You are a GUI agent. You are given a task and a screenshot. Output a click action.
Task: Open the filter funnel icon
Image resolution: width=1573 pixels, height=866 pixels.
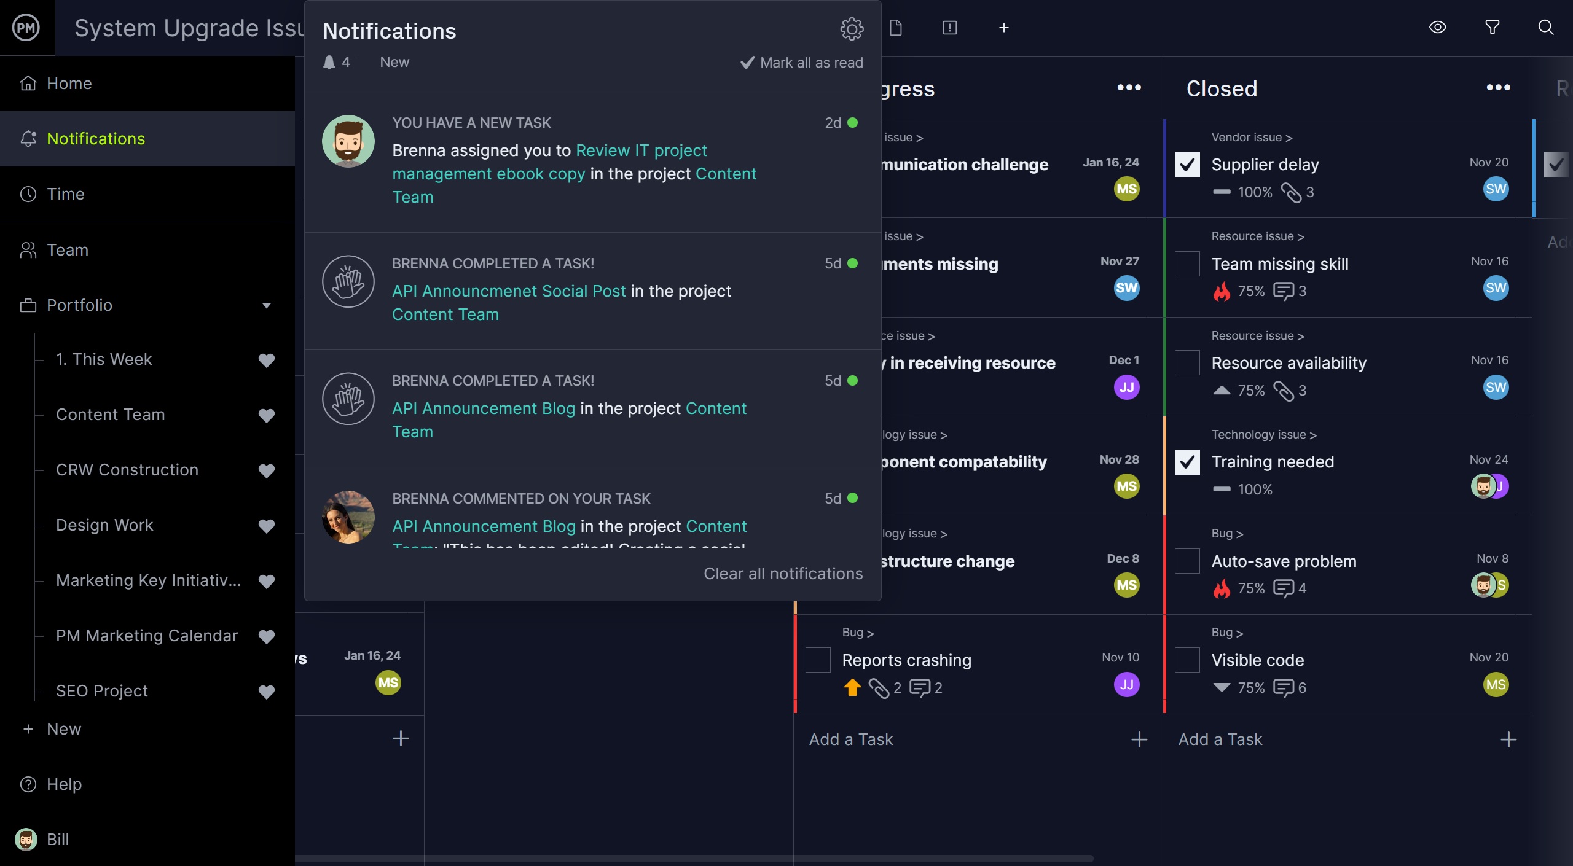pyautogui.click(x=1492, y=28)
